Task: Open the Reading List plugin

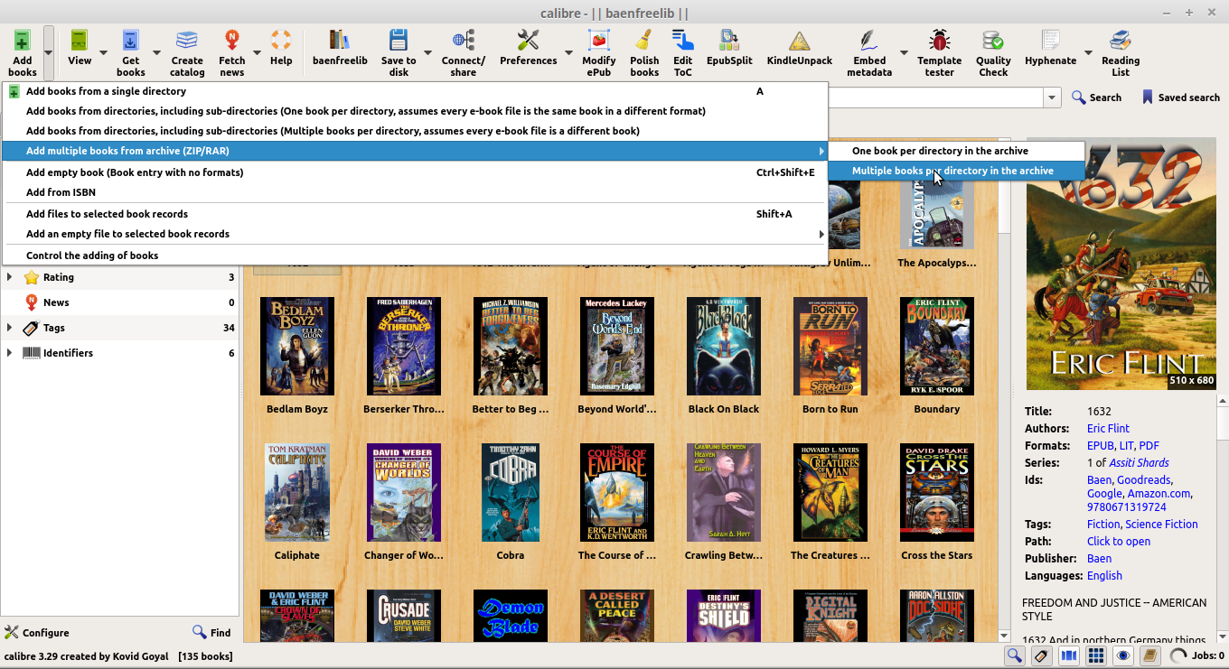Action: pos(1121,42)
